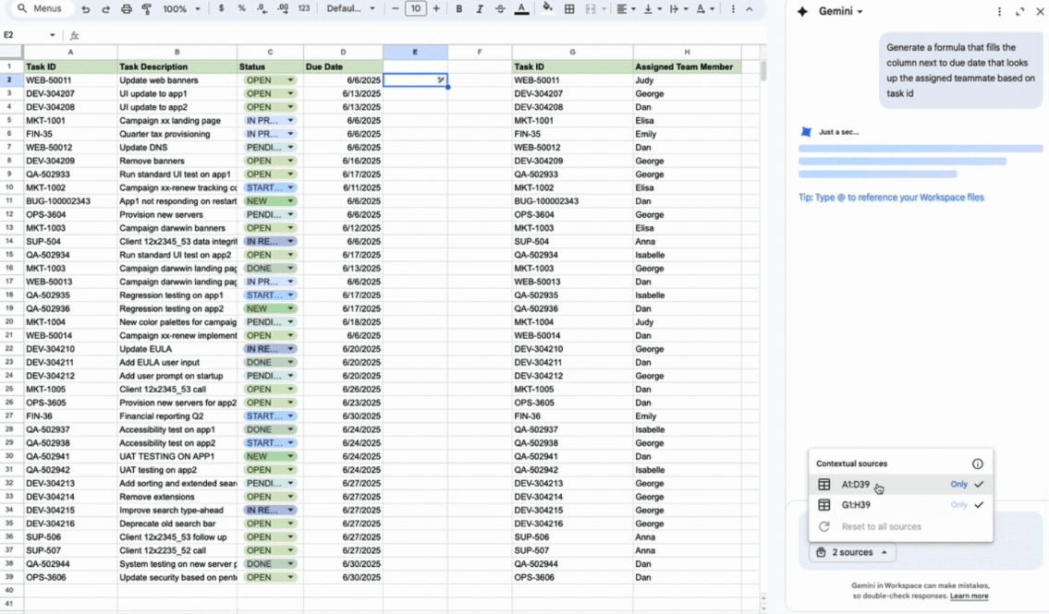Apply strikethrough formatting

pos(500,9)
